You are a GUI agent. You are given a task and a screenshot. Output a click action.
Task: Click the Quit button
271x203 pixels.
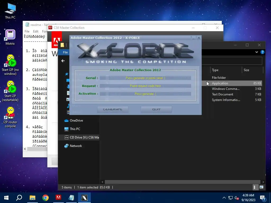[x=156, y=109]
